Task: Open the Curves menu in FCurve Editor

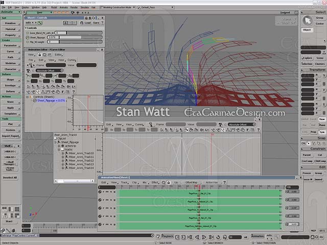Action: coord(72,60)
